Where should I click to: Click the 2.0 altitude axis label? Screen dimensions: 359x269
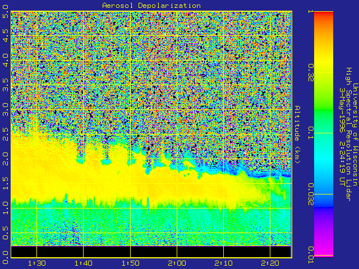point(5,159)
